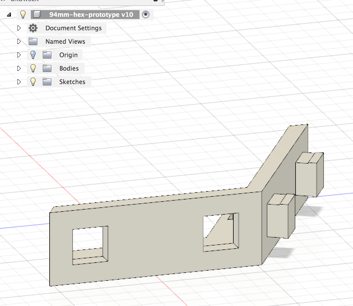This screenshot has width=353, height=306.
Task: Select the Origin tree item label
Action: tap(68, 55)
